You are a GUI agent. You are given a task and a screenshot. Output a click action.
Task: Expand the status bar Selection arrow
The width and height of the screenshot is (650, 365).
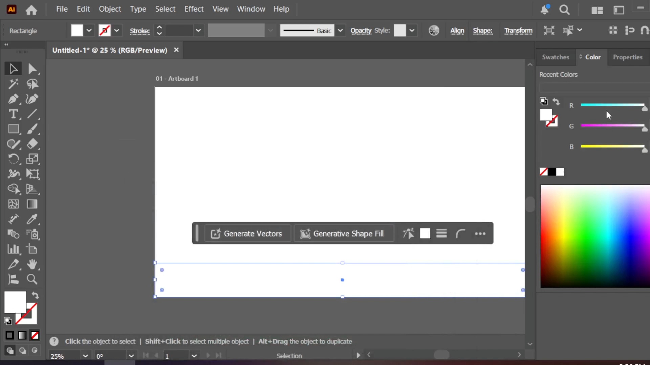[358, 355]
